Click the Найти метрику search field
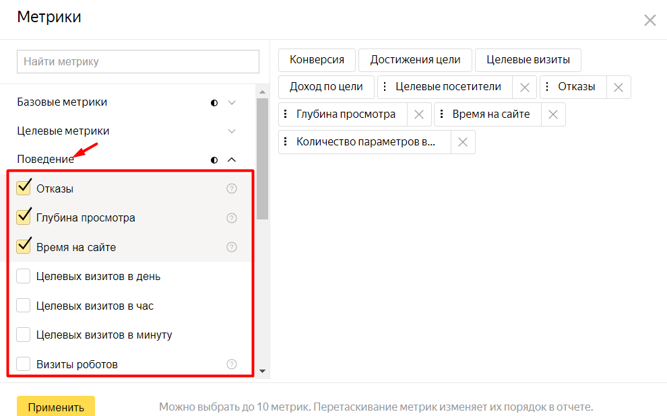The width and height of the screenshot is (667, 416). [x=138, y=62]
